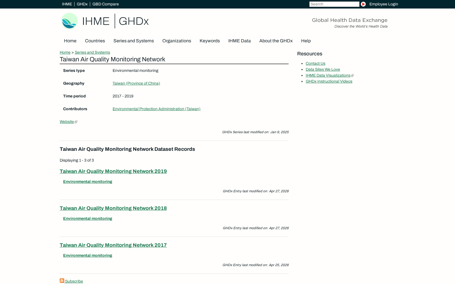This screenshot has width=455, height=284.
Task: Follow the Series and Systems breadcrumb link
Action: tap(92, 52)
